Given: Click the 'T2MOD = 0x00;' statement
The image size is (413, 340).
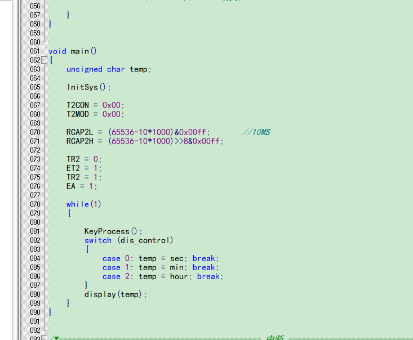Looking at the screenshot, I should [95, 114].
